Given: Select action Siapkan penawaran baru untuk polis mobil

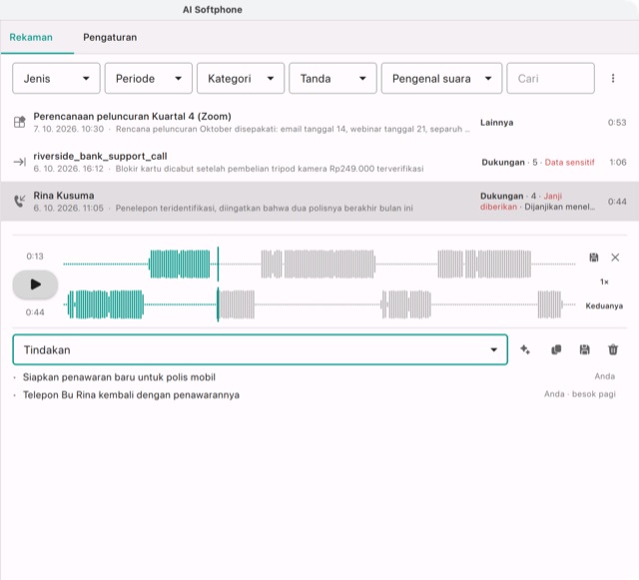Looking at the screenshot, I should point(119,377).
